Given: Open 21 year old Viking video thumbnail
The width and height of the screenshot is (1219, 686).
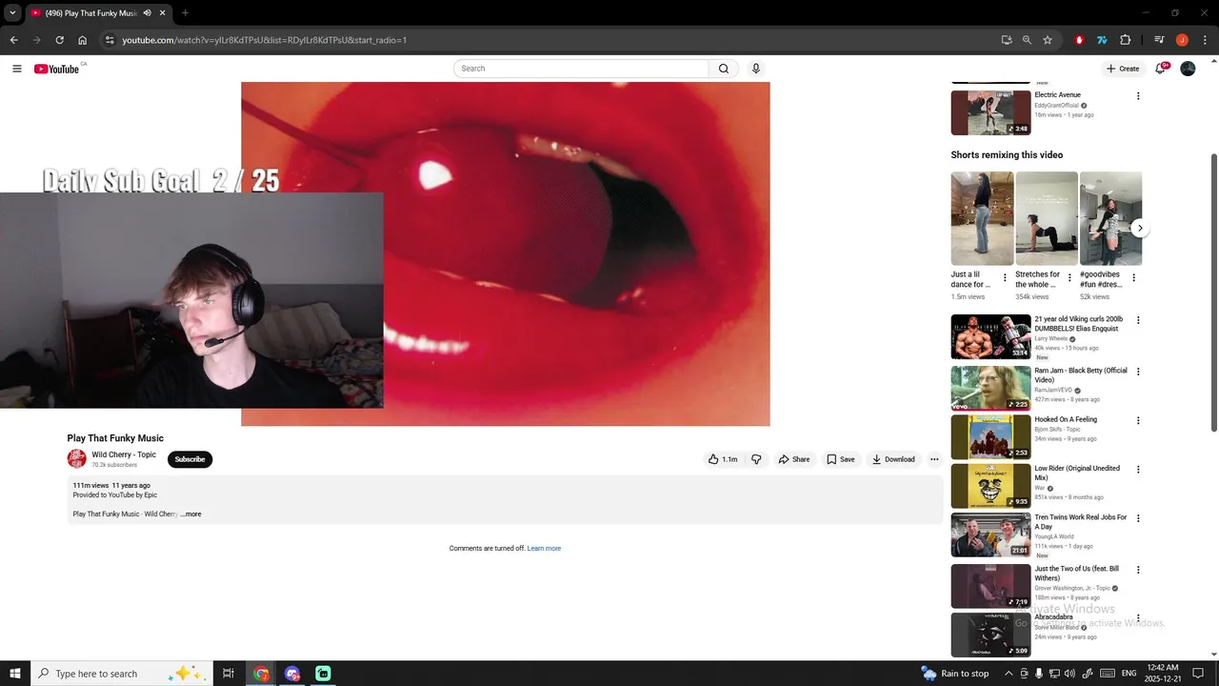Looking at the screenshot, I should click(x=990, y=336).
